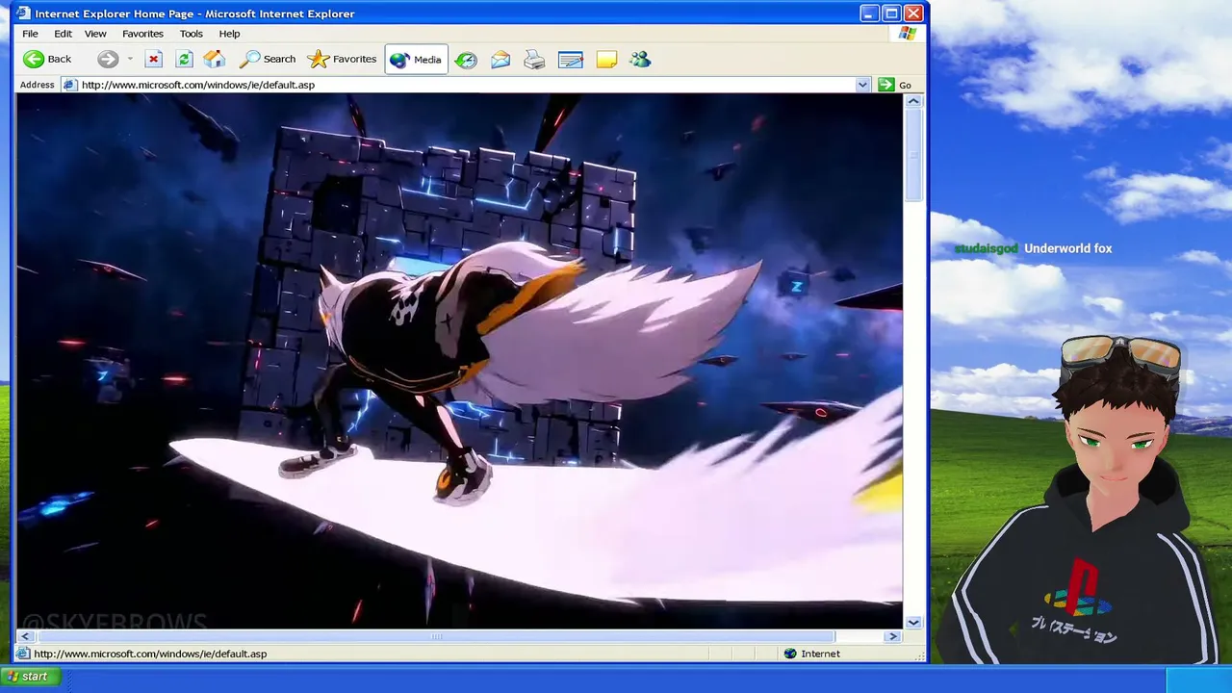Click the Internet Explorer icon in the title bar

point(23,13)
